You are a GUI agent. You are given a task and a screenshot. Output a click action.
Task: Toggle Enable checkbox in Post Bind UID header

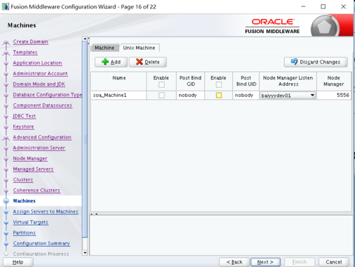pos(219,84)
